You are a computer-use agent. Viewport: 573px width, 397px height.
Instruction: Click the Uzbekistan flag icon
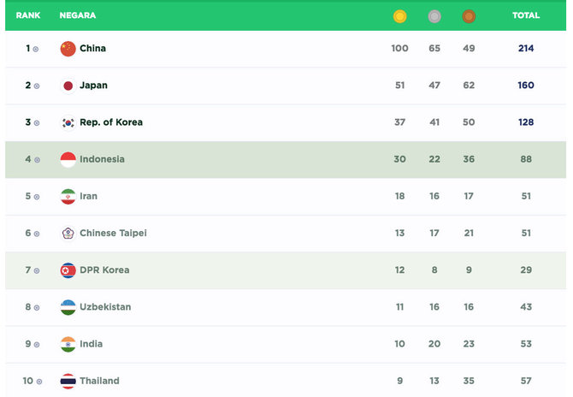pos(68,307)
